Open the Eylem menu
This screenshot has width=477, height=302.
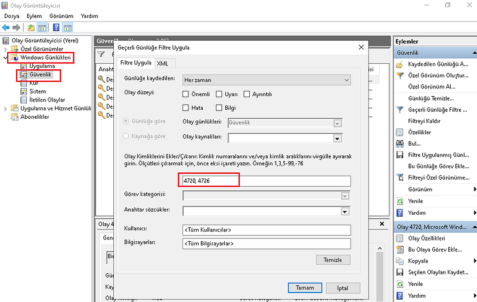pos(34,16)
